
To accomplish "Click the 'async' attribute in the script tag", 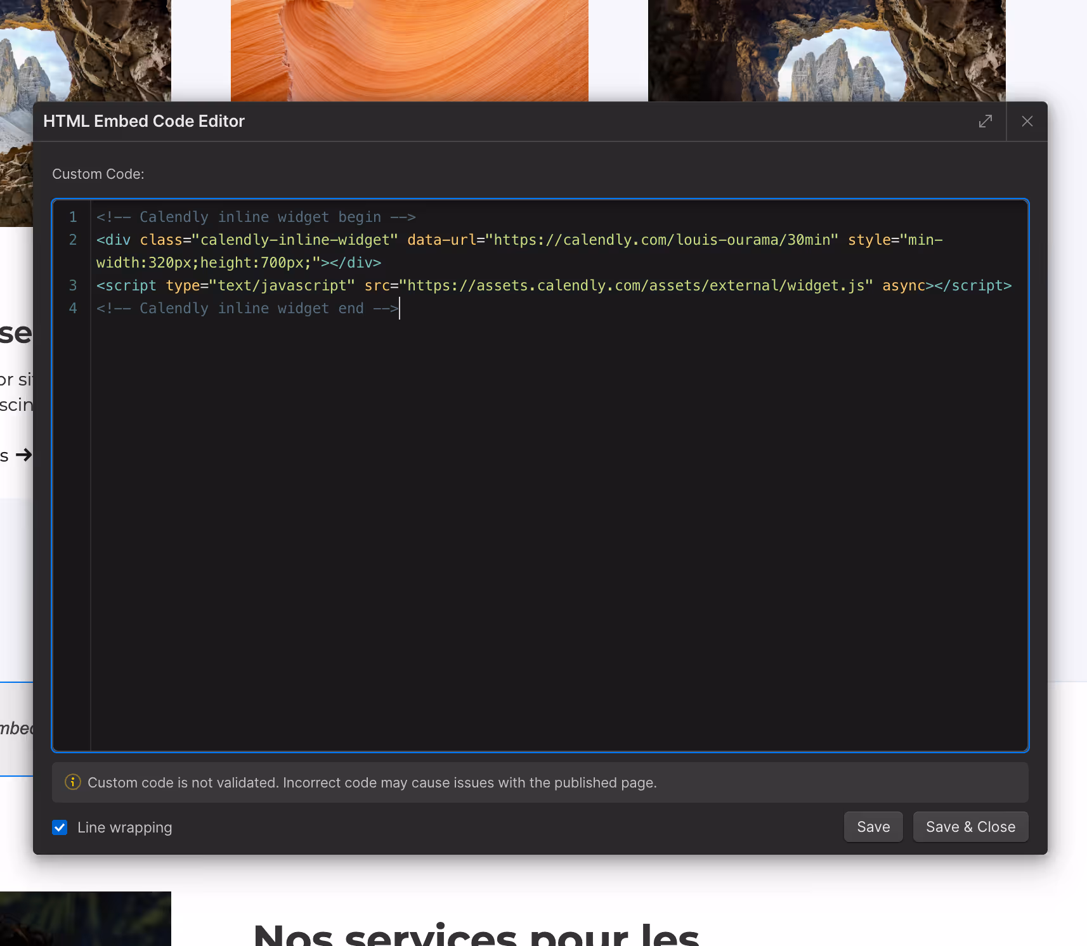I will 904,285.
